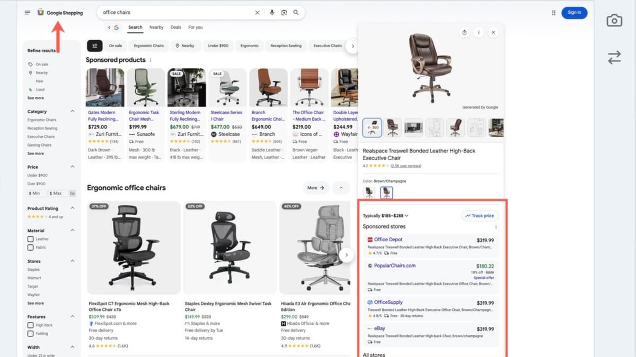The height and width of the screenshot is (357, 636).
Task: Collapse the Material filter section
Action: pyautogui.click(x=73, y=230)
